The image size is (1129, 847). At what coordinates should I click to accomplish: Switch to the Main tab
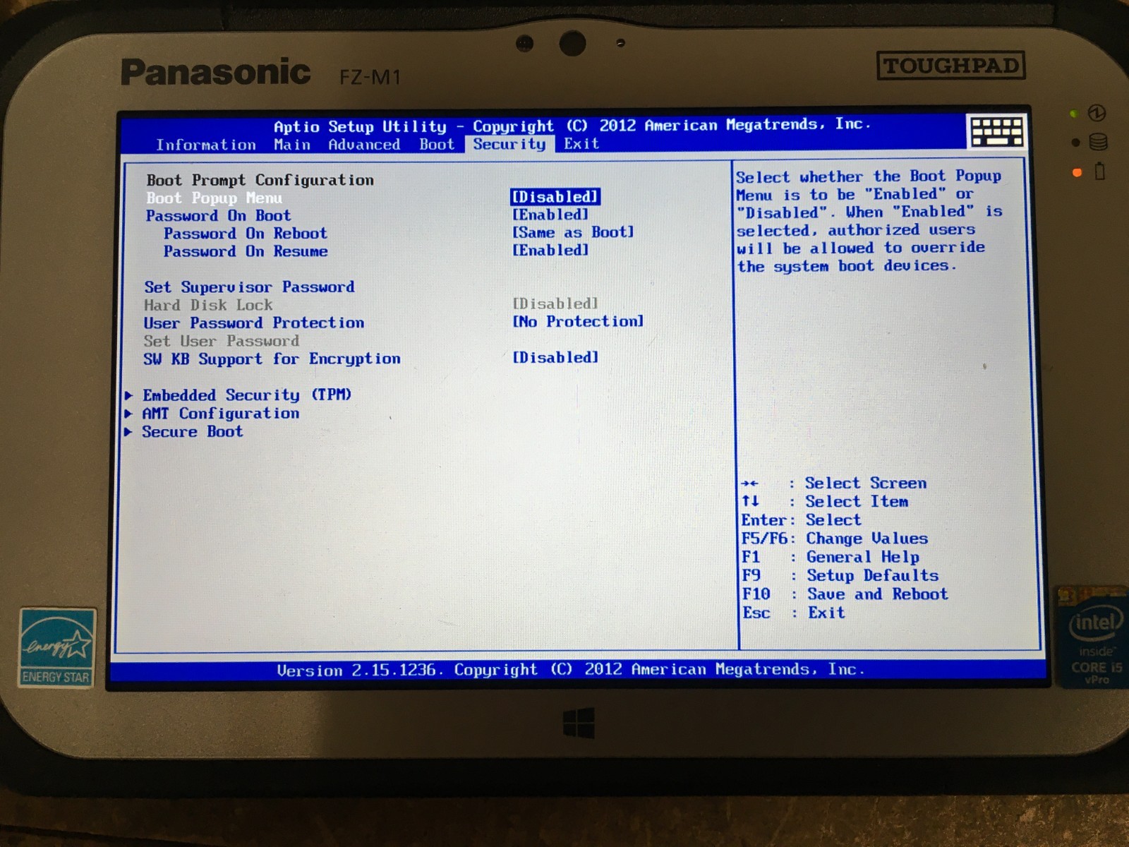point(292,145)
